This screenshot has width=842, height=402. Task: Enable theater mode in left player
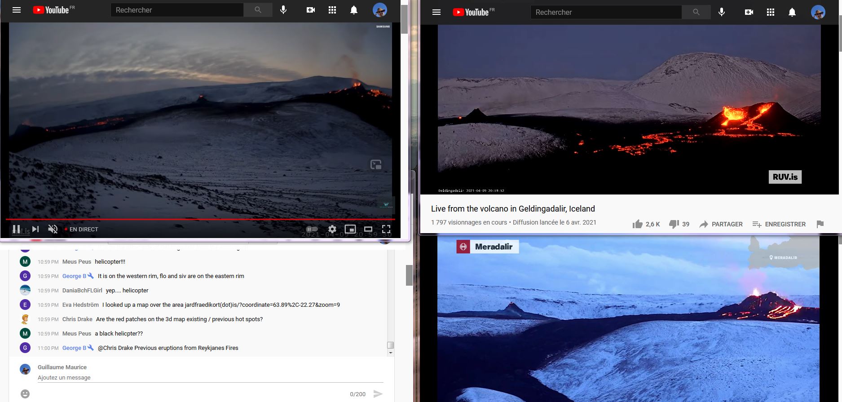pyautogui.click(x=368, y=229)
